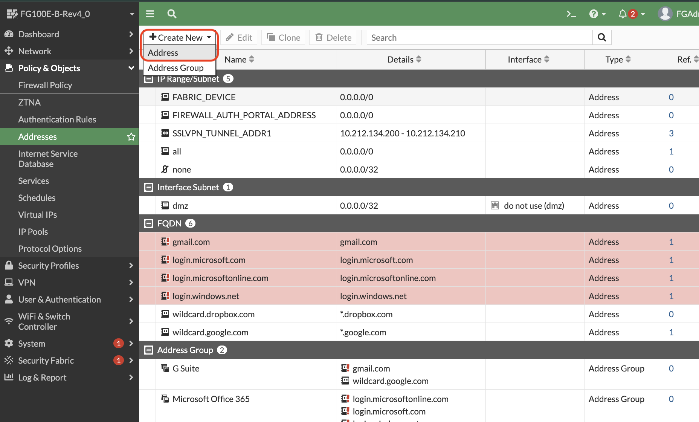Select the none address icon
Image resolution: width=699 pixels, height=422 pixels.
point(165,169)
